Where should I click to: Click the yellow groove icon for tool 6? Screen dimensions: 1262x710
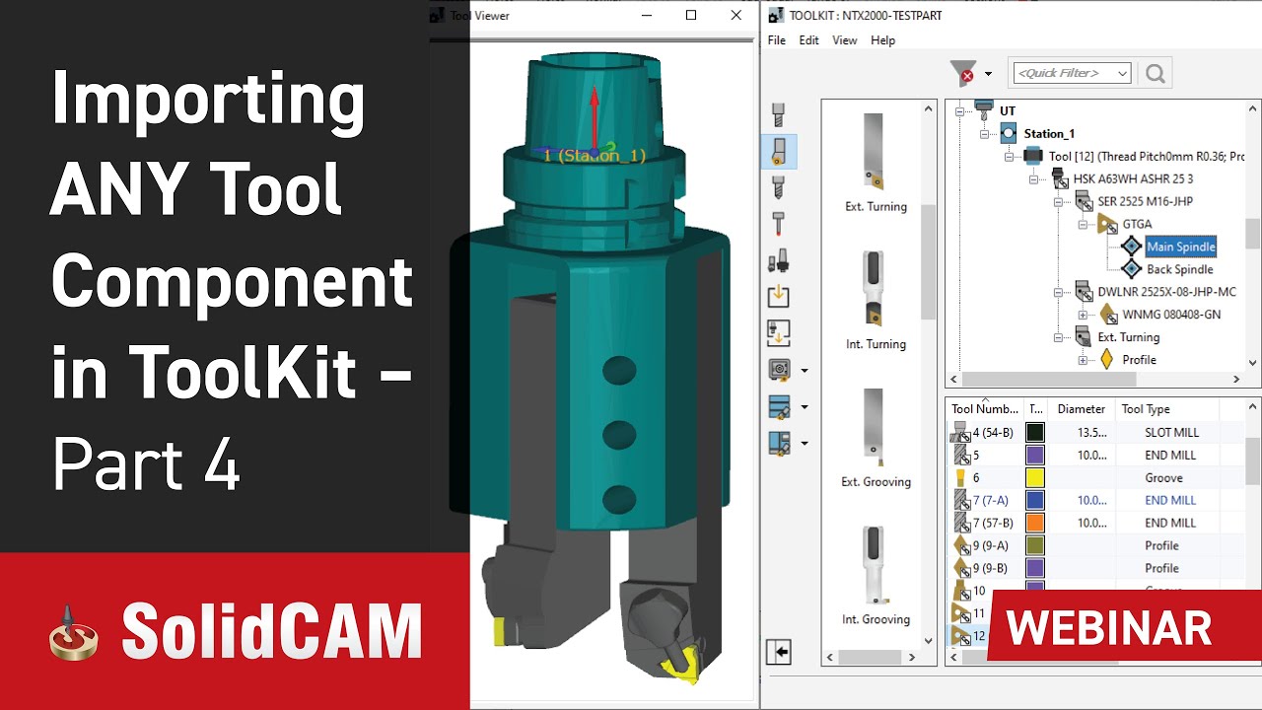[960, 477]
